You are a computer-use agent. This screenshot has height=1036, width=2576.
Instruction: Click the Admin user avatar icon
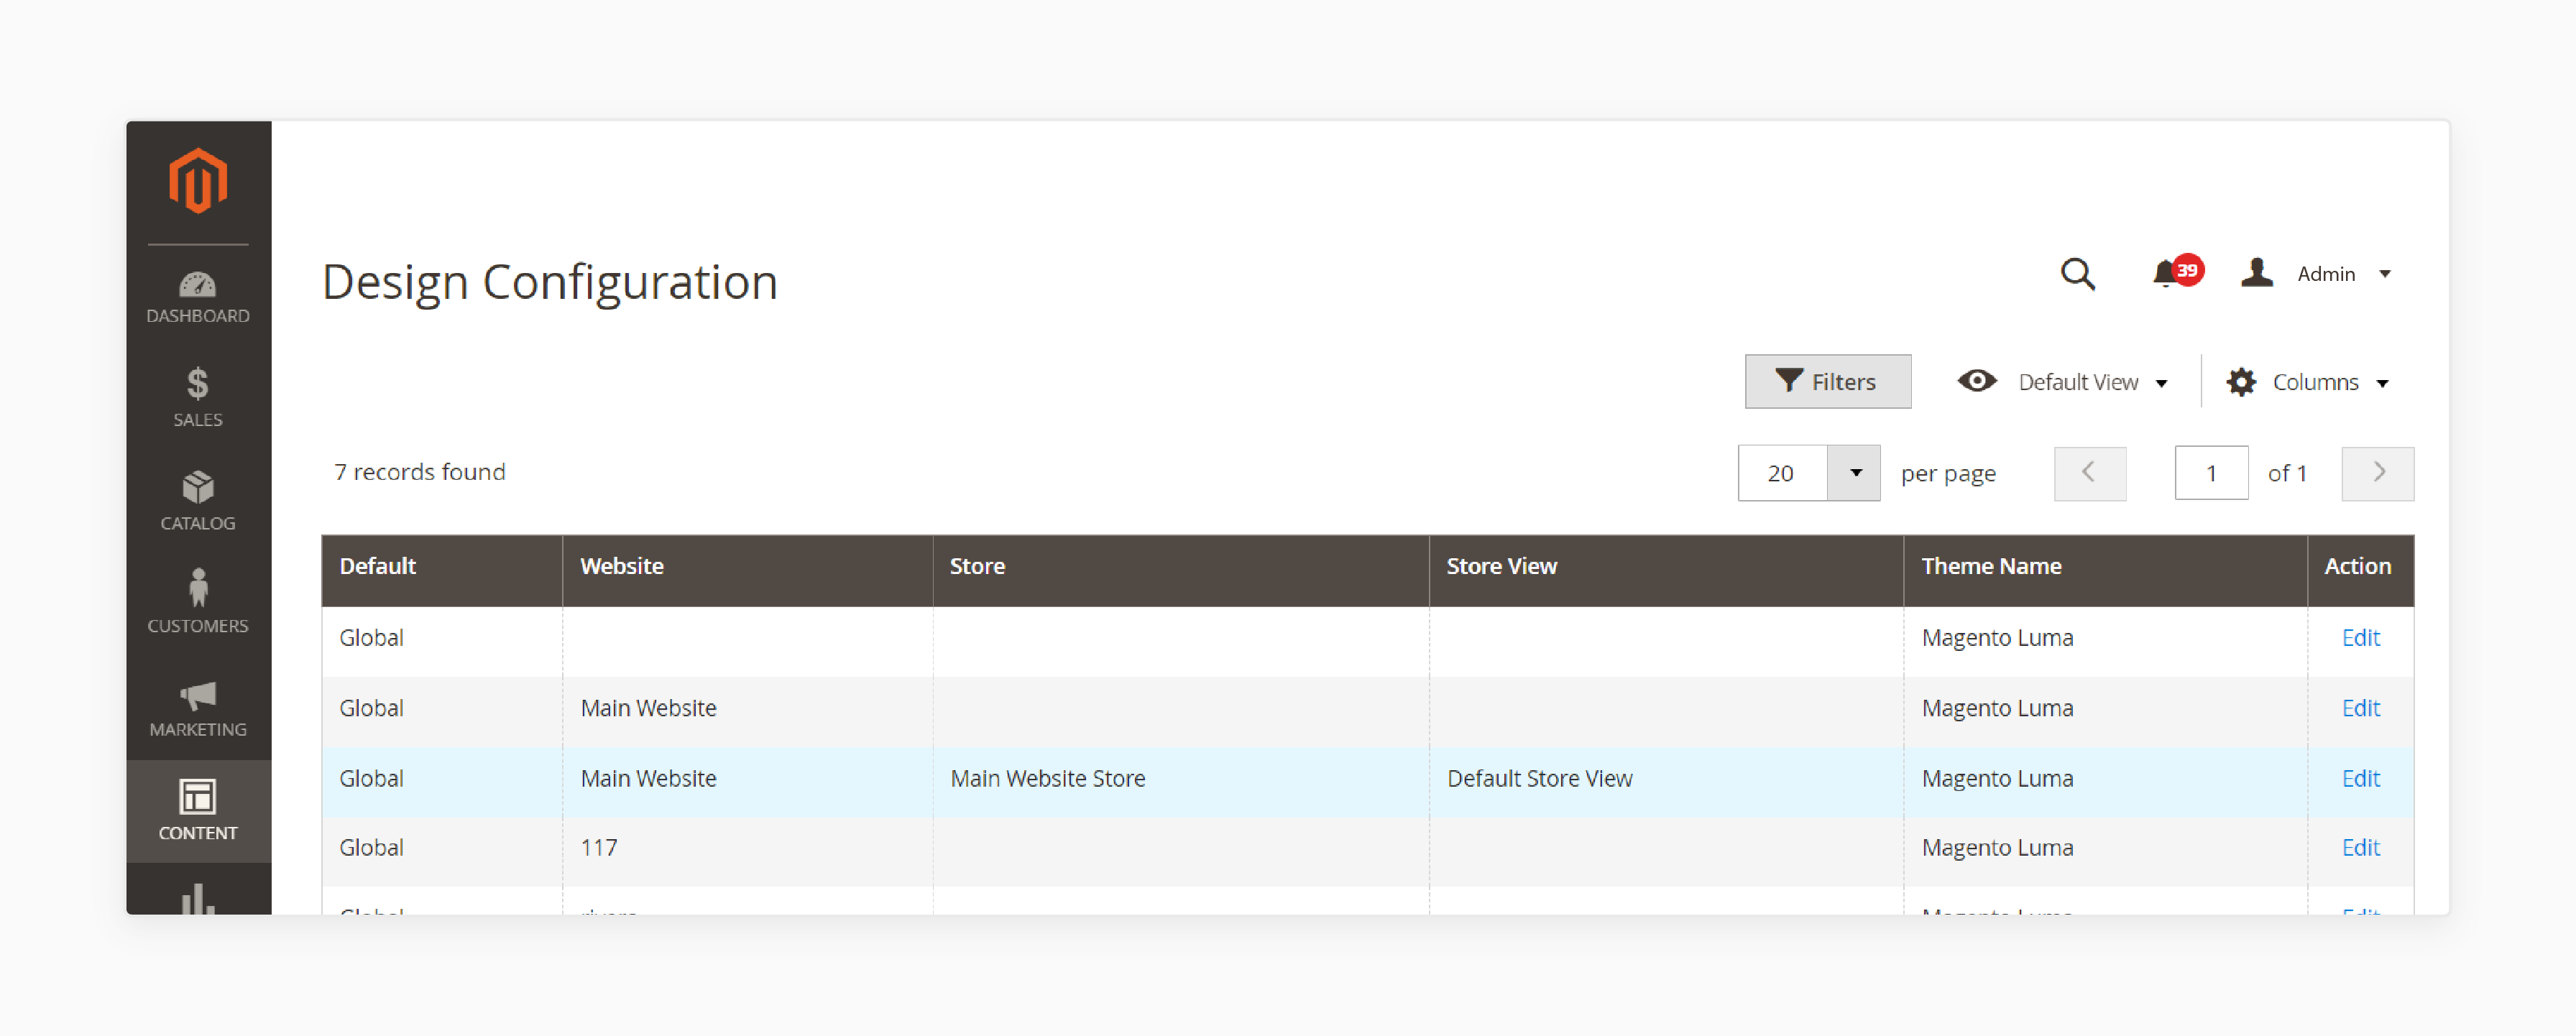tap(2257, 272)
